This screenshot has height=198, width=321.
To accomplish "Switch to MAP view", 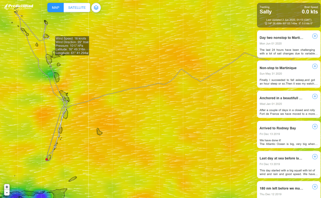I will 56,8.
